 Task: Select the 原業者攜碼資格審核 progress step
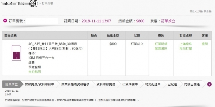pyautogui.click(x=75, y=84)
